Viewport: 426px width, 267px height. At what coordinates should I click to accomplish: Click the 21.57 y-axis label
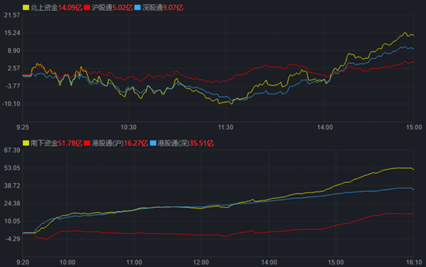(x=13, y=15)
